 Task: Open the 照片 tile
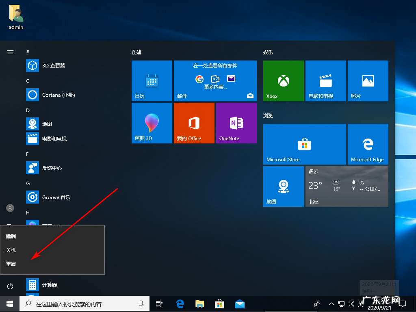click(x=368, y=80)
